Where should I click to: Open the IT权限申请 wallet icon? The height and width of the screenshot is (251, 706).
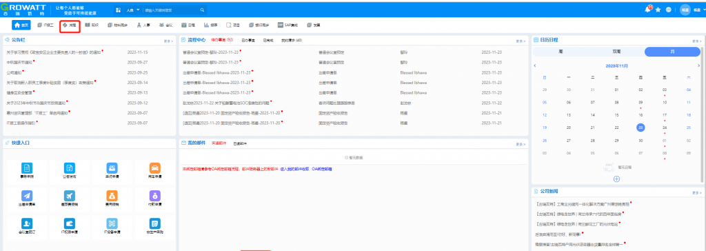click(x=70, y=223)
